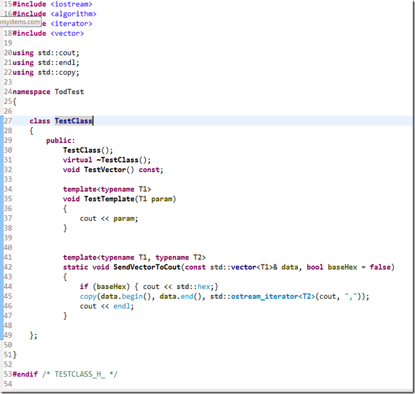
Task: Click 'SendVectorToCout' function name
Action: [x=147, y=267]
